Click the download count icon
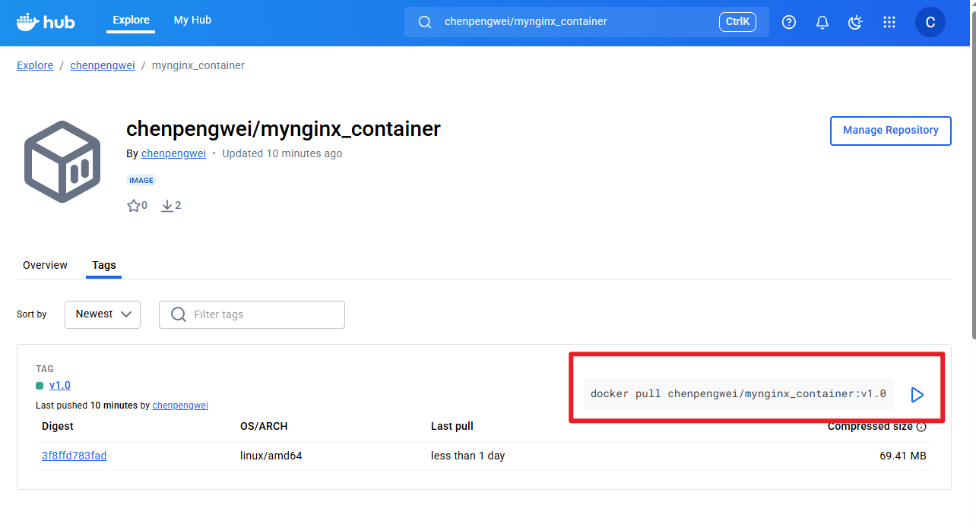The image size is (976, 527). (x=167, y=206)
